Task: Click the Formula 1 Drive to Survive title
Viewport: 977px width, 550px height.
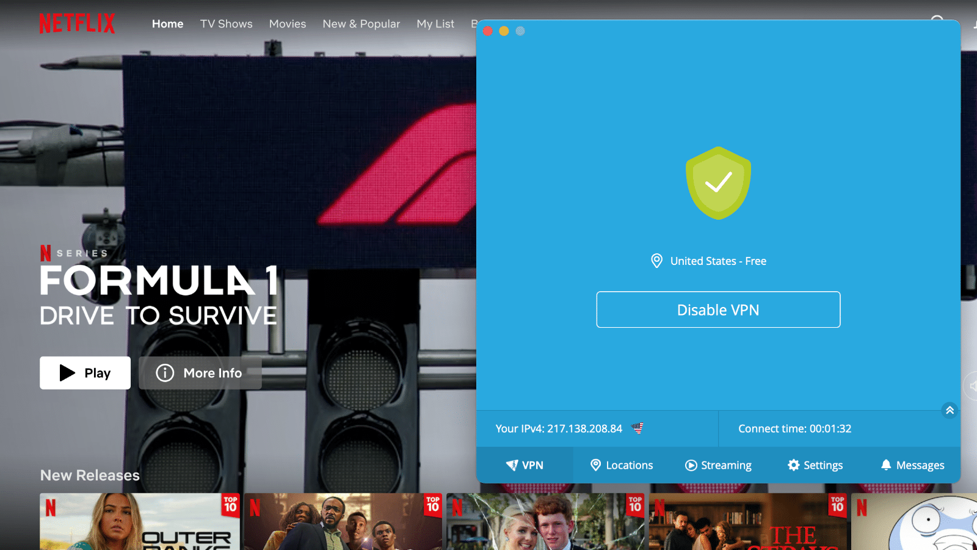Action: pos(159,295)
